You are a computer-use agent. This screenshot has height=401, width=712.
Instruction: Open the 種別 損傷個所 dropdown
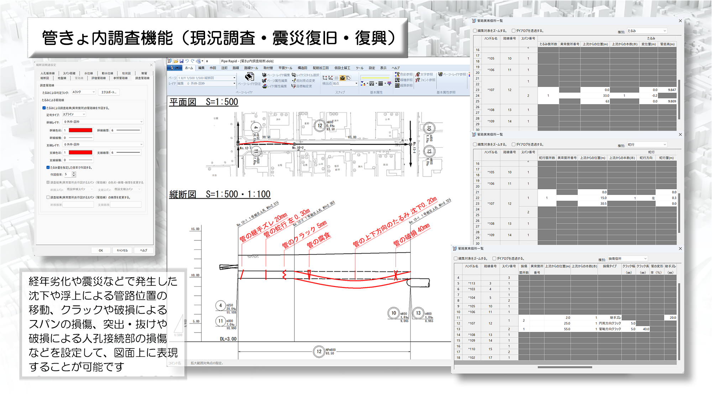pos(627,258)
